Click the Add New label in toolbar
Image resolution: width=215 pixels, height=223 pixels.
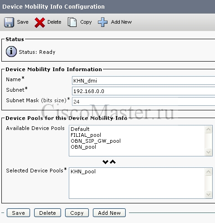121,22
